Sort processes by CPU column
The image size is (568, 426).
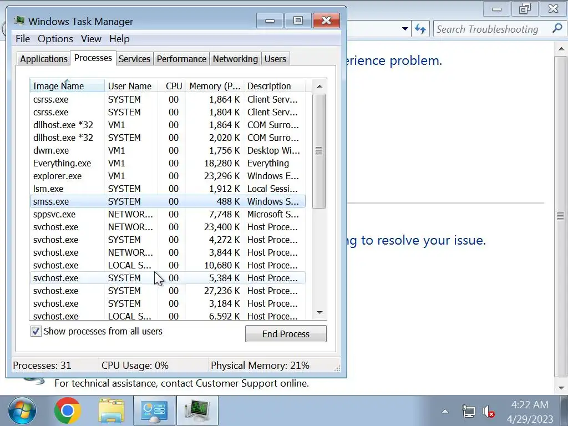[173, 86]
